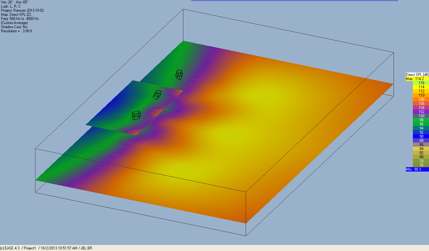
Task: Click the 90 dB blue legend swatch
Action: 421,136
